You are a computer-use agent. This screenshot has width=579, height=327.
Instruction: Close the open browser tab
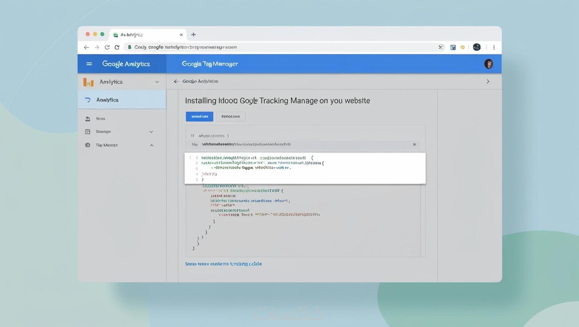[181, 35]
